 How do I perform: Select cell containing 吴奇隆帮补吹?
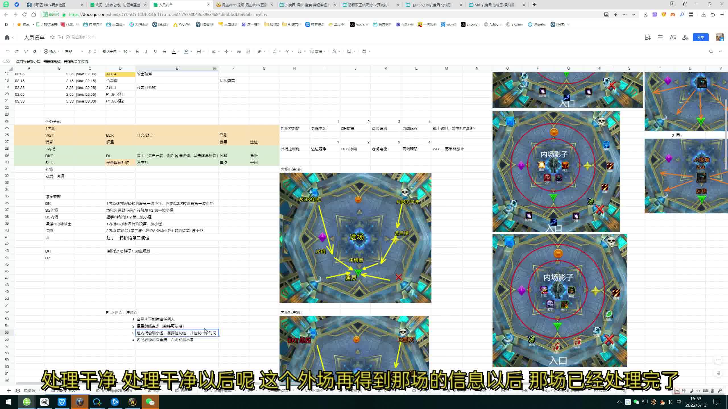coord(120,162)
